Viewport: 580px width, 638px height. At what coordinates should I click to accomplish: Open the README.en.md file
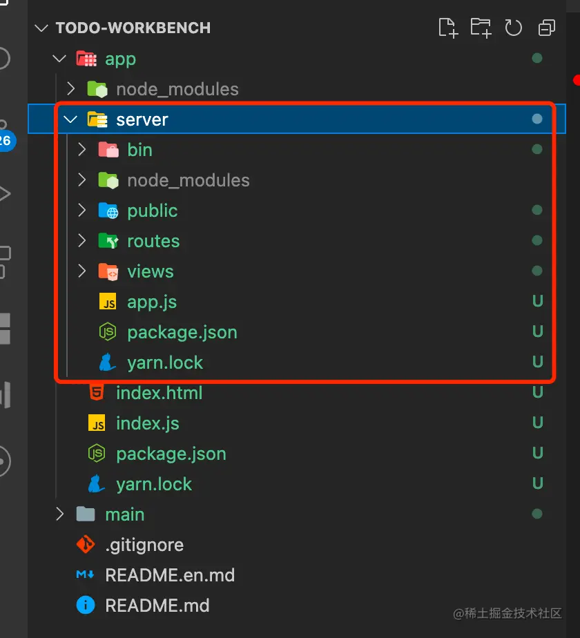point(170,575)
